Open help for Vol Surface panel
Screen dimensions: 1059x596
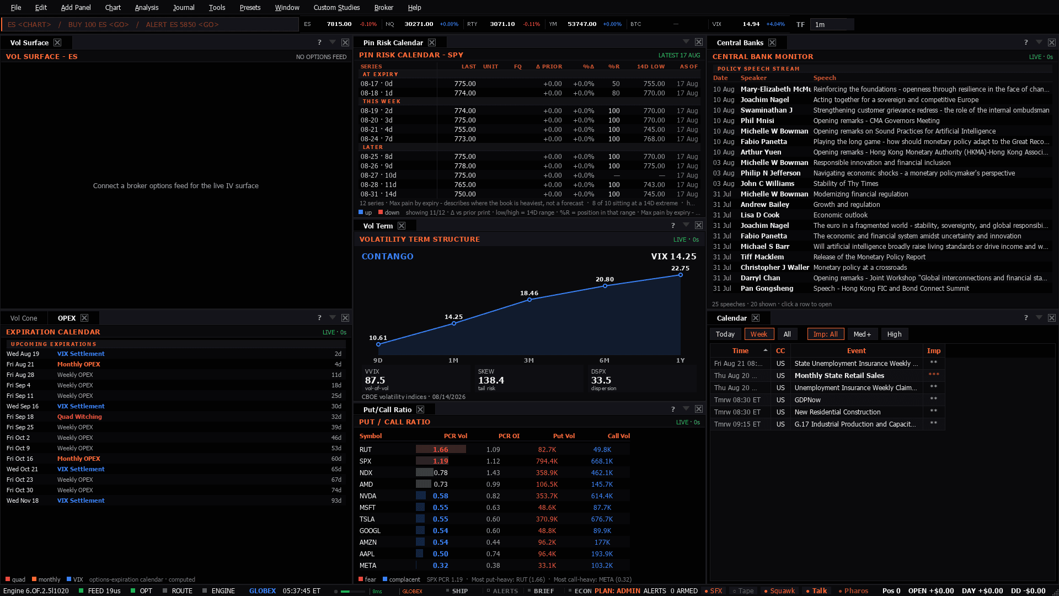tap(319, 42)
